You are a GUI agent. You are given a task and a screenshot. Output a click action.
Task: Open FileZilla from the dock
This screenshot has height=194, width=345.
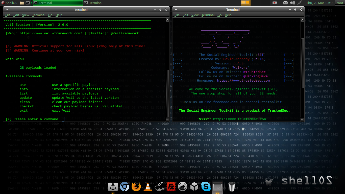point(171,187)
